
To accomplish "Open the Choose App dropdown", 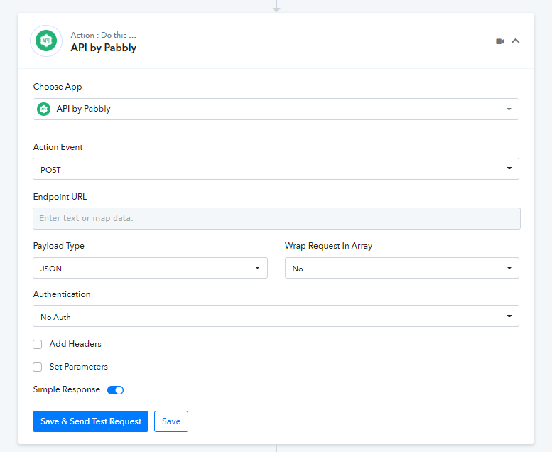I will 276,109.
